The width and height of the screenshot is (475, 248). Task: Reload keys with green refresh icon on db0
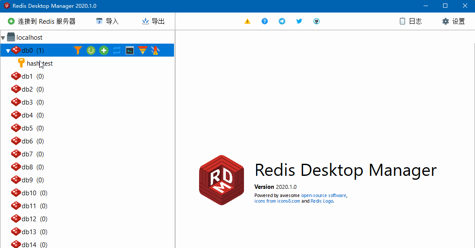point(91,50)
